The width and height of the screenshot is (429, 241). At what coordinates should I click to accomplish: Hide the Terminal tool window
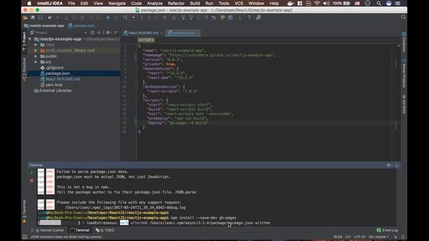(397, 165)
